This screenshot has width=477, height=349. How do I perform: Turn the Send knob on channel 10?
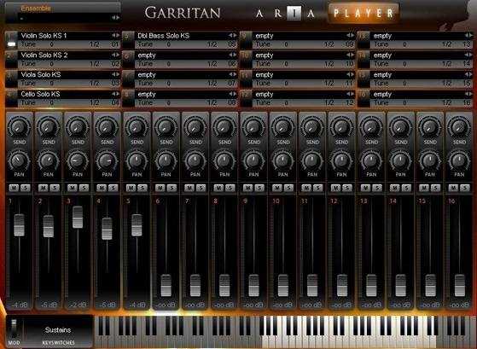pyautogui.click(x=282, y=127)
